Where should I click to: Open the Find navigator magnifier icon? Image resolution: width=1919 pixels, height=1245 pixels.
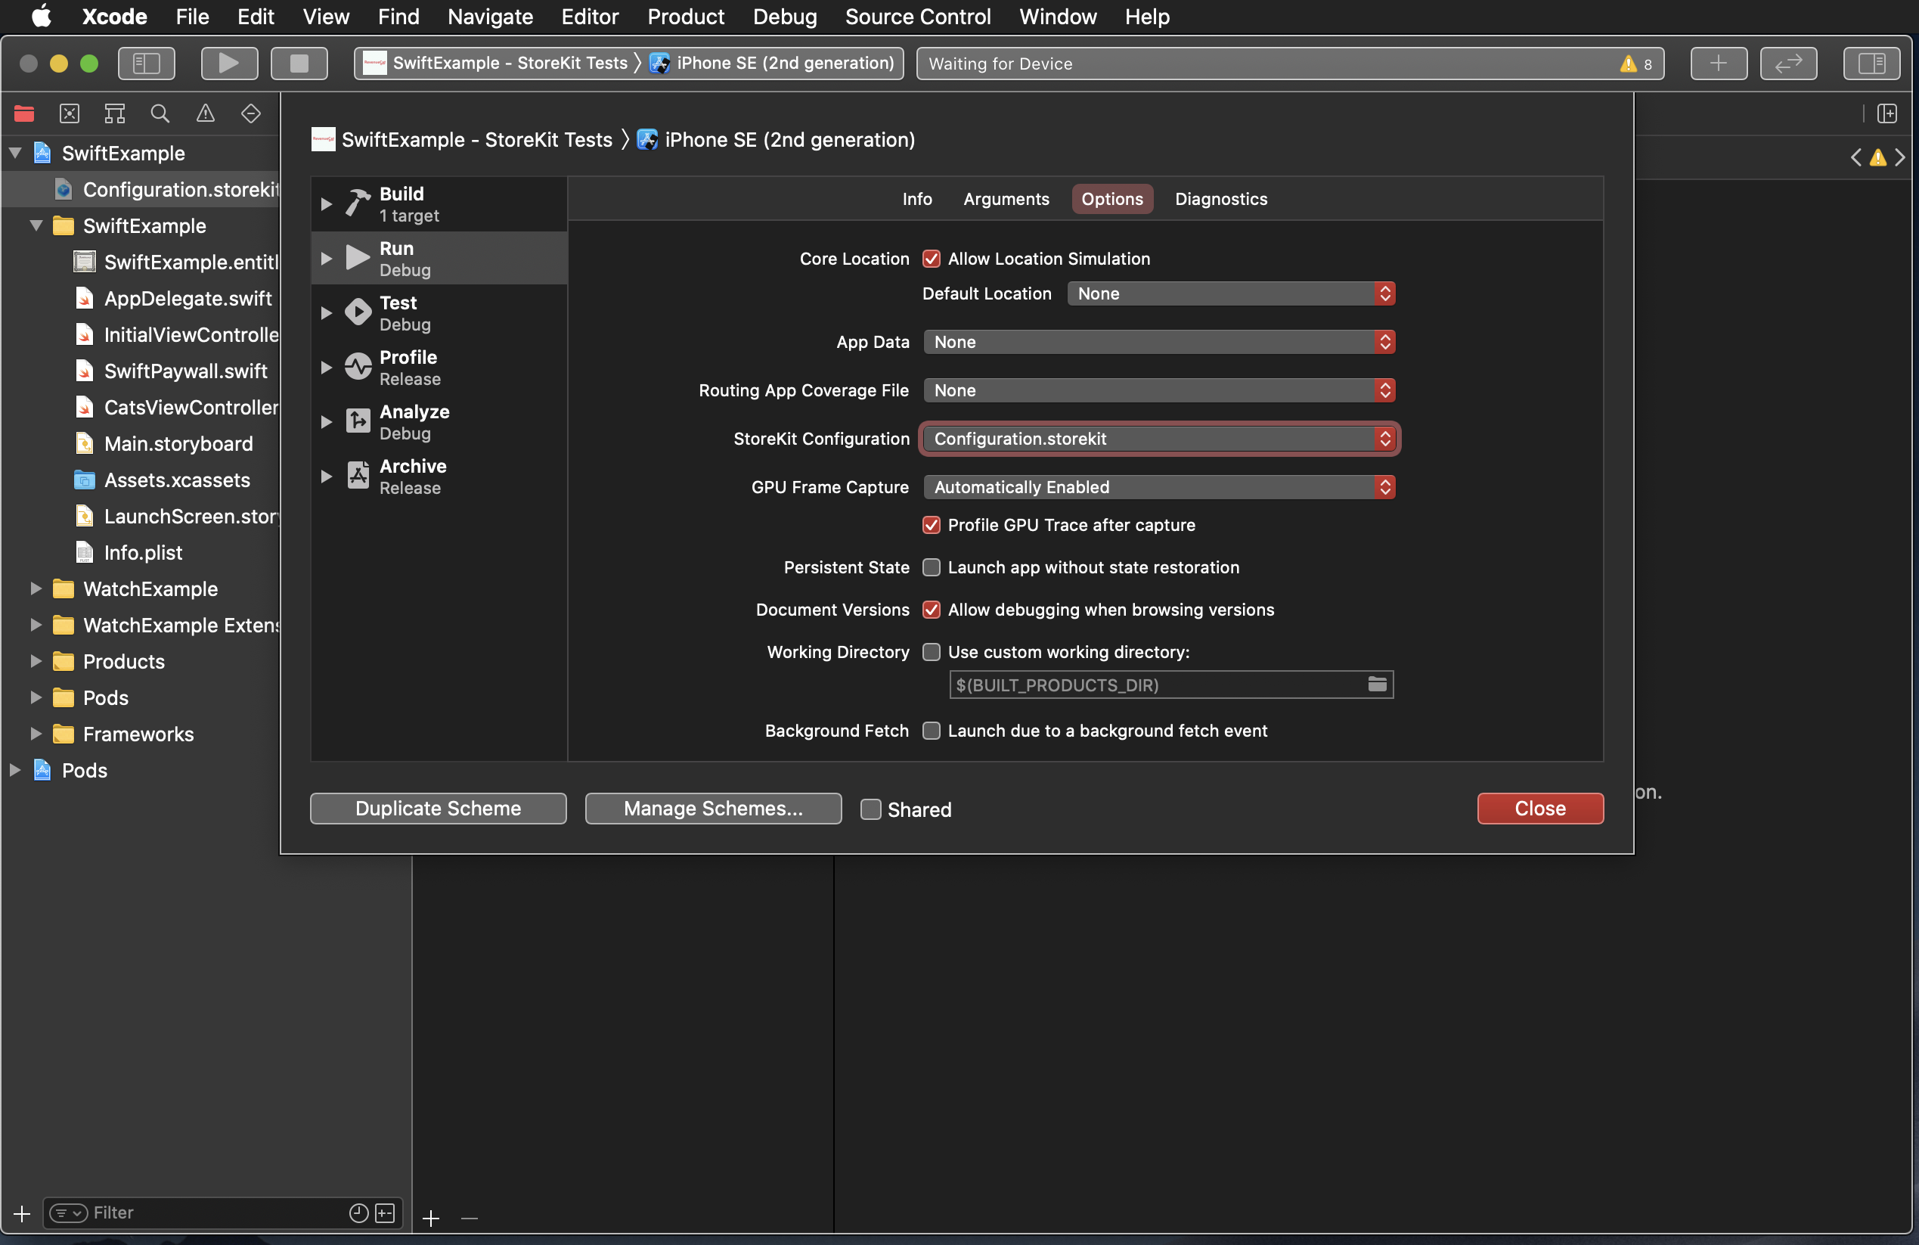coord(160,113)
